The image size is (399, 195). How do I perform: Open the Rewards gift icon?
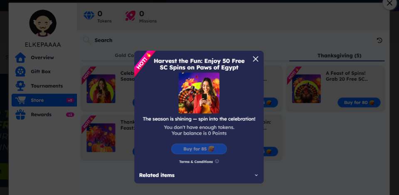[20, 115]
